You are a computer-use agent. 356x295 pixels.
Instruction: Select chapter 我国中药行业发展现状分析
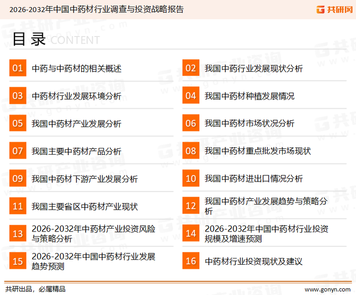tap(253, 68)
